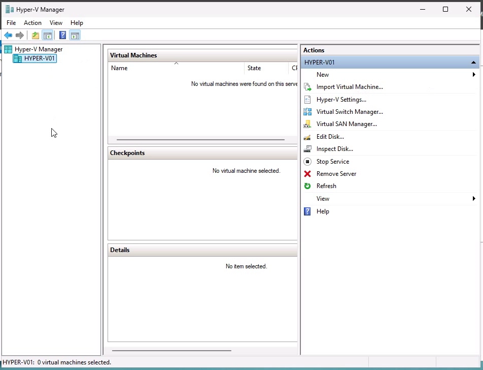Click the Virtual SAN Manager icon
Viewport: 483px width, 370px height.
(307, 124)
